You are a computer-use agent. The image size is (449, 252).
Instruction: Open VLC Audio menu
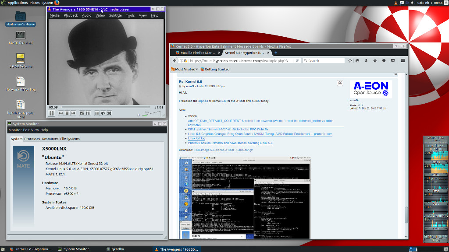click(x=86, y=15)
